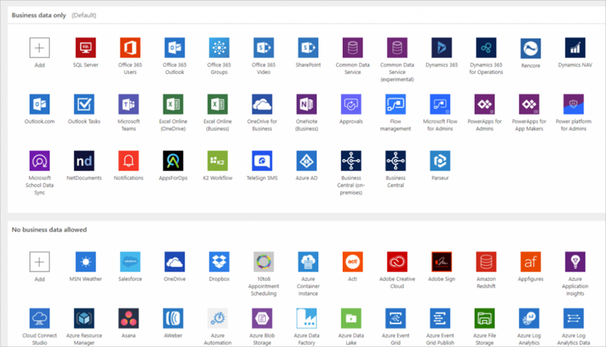This screenshot has width=606, height=347.
Task: Select the OneNote (Business) connector
Action: tap(306, 104)
